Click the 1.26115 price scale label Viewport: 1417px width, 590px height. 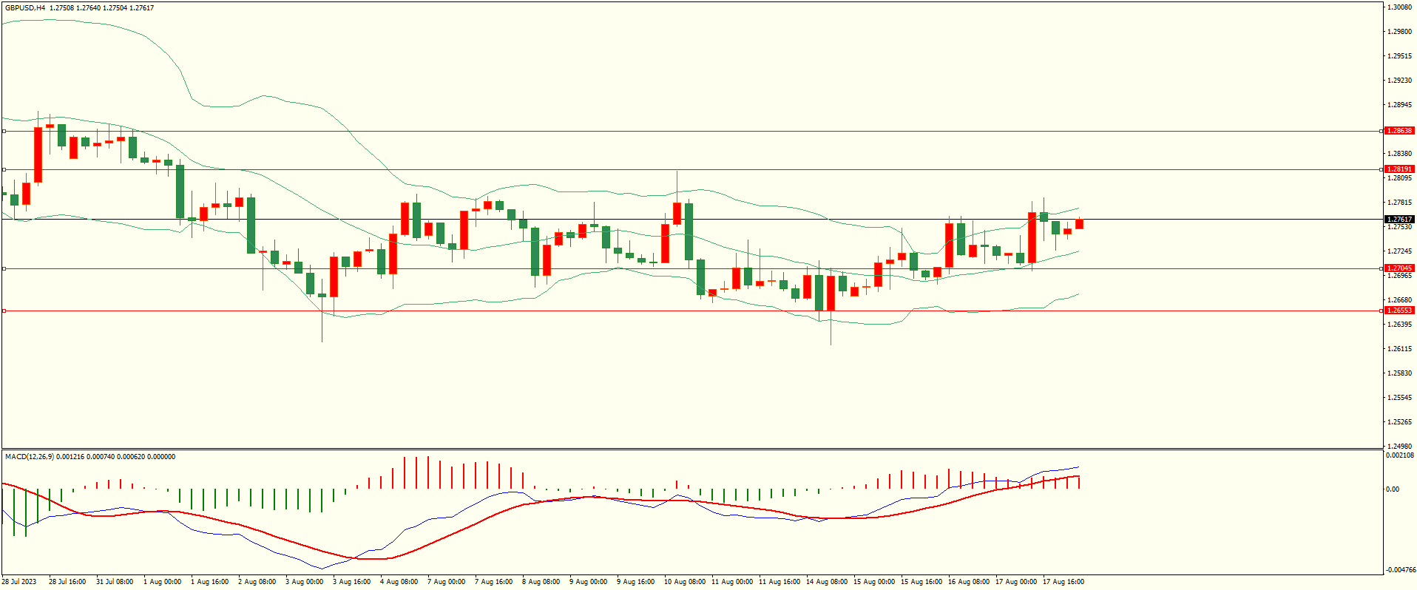tap(1400, 349)
